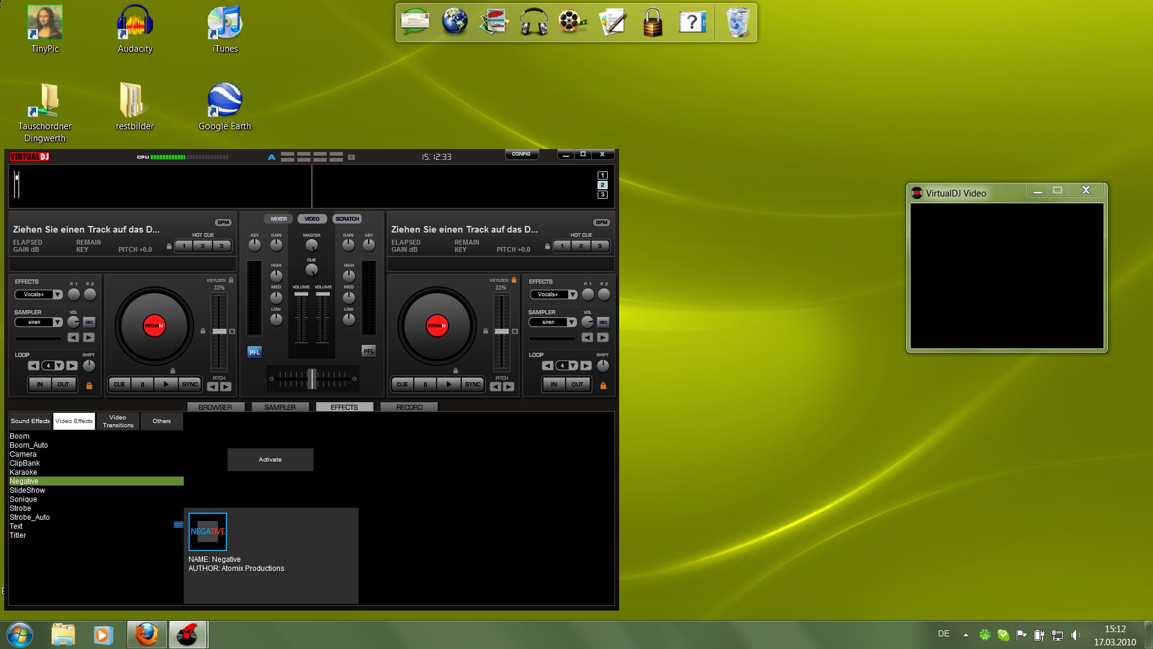Open Google Earth desktop shortcut
1153x649 pixels.
coord(225,106)
